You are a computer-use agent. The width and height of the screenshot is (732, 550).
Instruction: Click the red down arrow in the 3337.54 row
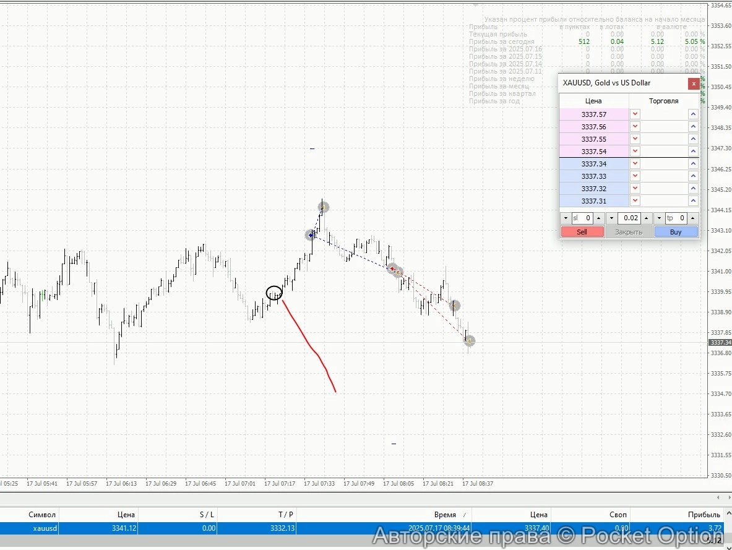pos(635,152)
